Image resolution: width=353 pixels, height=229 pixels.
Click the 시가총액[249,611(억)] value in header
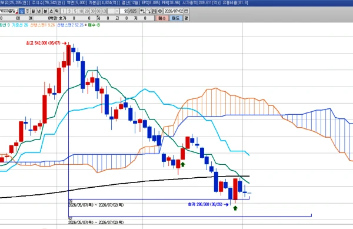pyautogui.click(x=201, y=3)
